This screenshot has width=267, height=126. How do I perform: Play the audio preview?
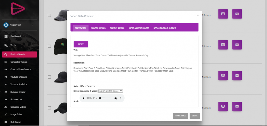pyautogui.click(x=84, y=98)
